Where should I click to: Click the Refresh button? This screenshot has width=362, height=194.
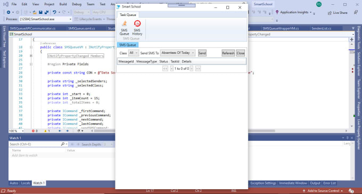tap(228, 53)
